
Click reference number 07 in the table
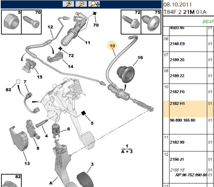pyautogui.click(x=166, y=55)
